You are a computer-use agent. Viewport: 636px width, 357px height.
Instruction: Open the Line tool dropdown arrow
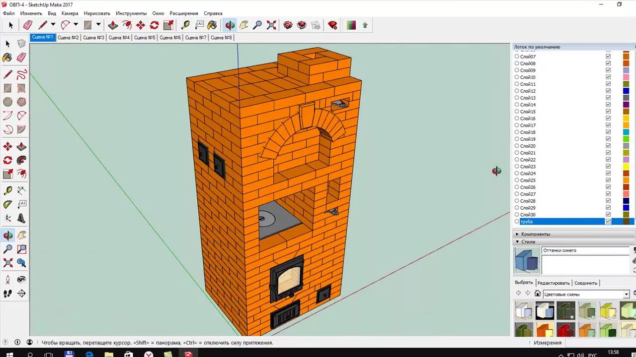(x=53, y=25)
